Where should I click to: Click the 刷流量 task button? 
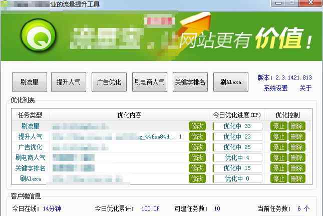tap(29, 82)
